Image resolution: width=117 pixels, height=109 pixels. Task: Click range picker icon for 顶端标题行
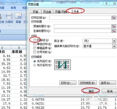click(x=114, y=26)
